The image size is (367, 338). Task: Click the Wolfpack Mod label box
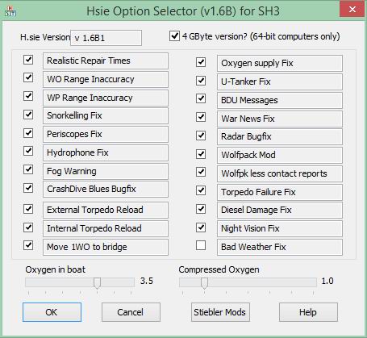click(x=280, y=155)
